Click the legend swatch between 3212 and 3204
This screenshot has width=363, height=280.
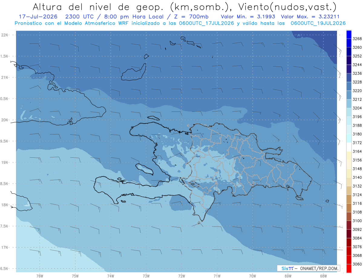pos(349,103)
